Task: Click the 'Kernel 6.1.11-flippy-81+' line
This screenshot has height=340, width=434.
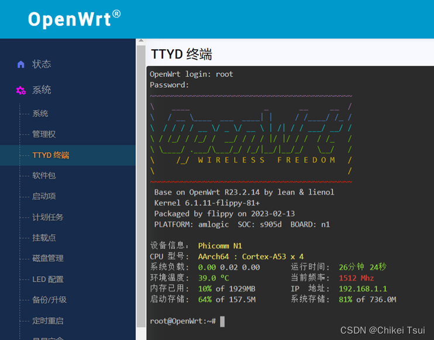Action: click(x=207, y=203)
